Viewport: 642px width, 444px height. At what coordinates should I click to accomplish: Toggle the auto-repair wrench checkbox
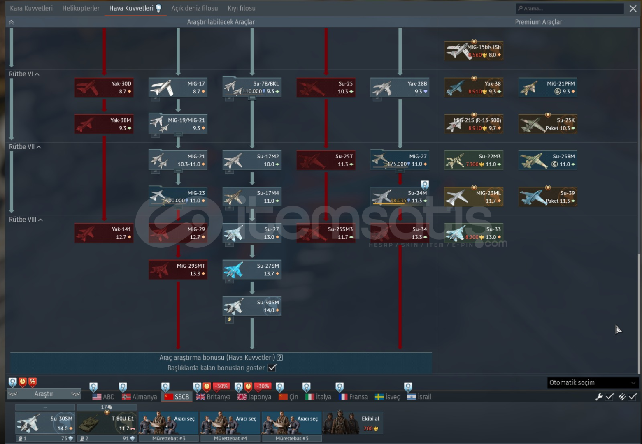pos(610,397)
